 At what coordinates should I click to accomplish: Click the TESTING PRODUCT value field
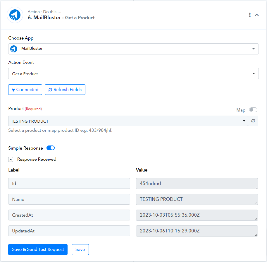pos(197,199)
